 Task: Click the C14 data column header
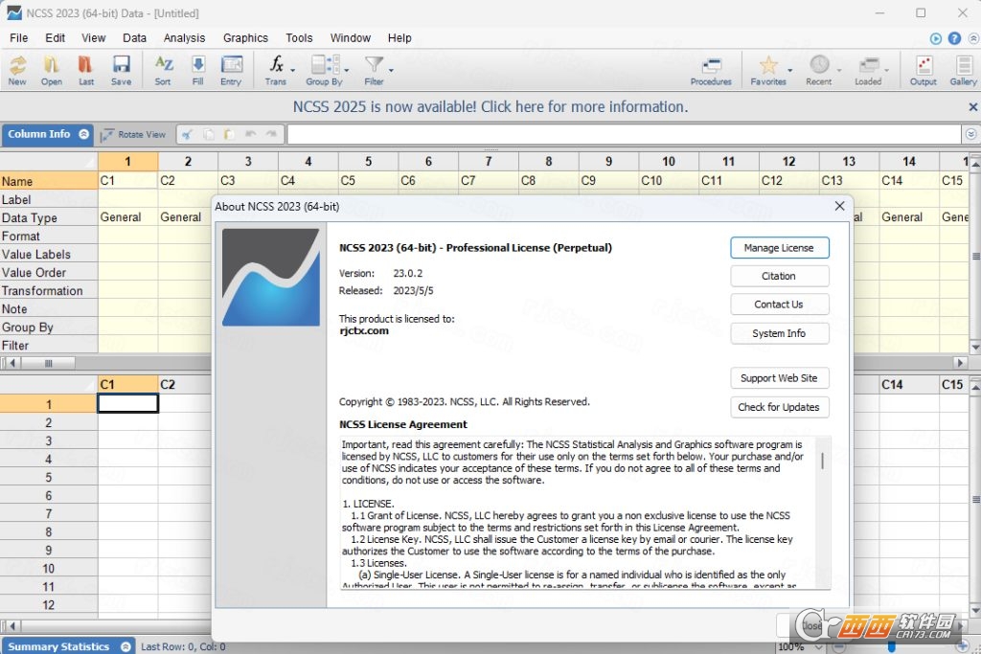pyautogui.click(x=908, y=385)
